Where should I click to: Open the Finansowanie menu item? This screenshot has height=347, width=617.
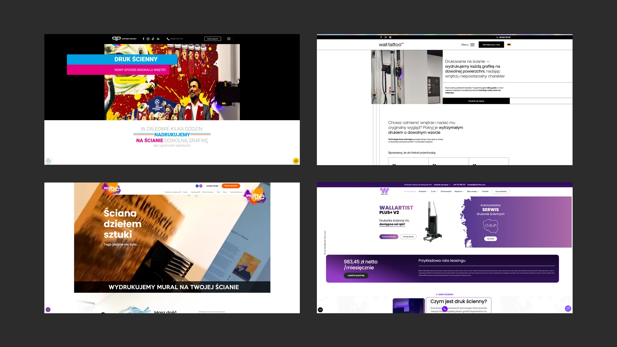(446, 191)
